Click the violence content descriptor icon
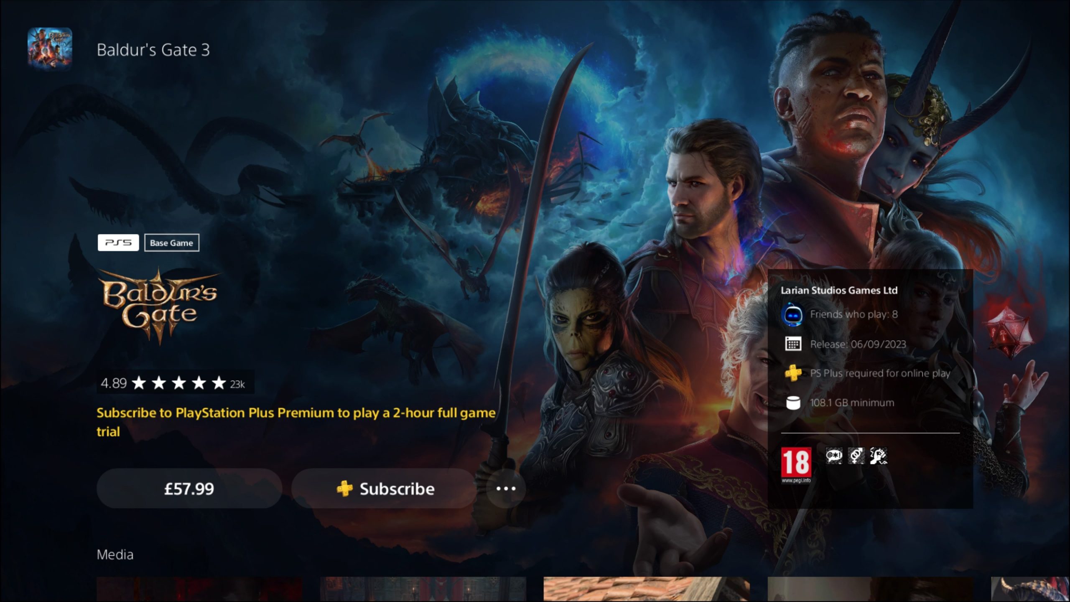The height and width of the screenshot is (602, 1070). (x=878, y=456)
